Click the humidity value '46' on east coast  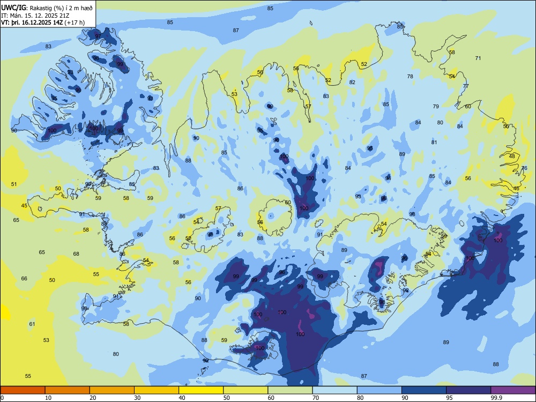[x=516, y=188]
